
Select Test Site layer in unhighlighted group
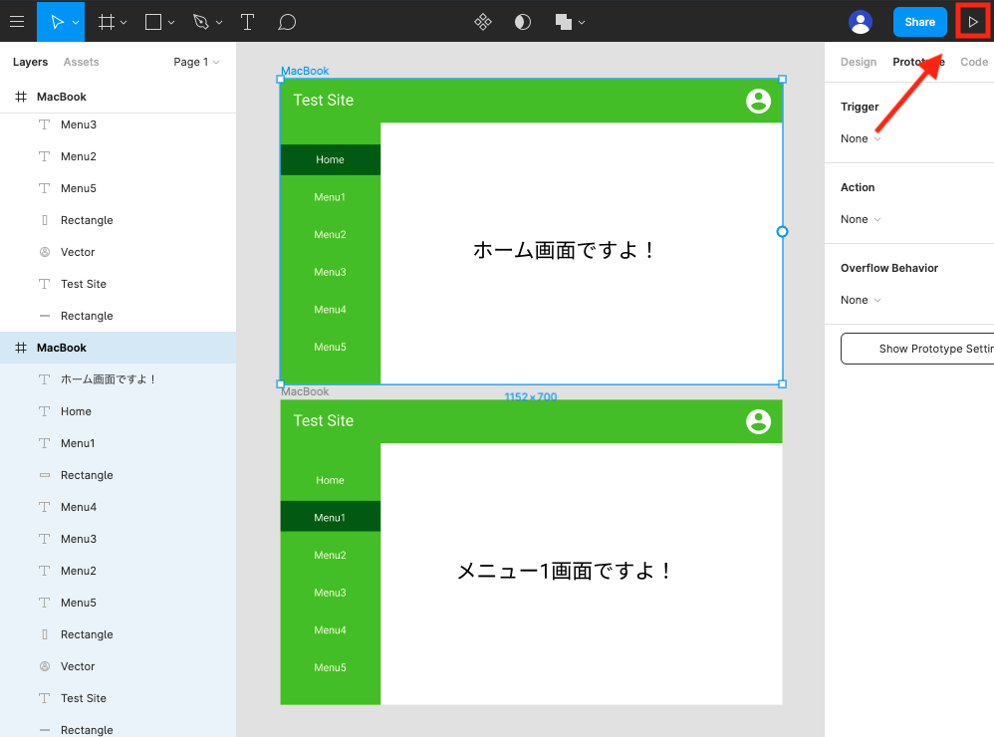tap(118, 284)
